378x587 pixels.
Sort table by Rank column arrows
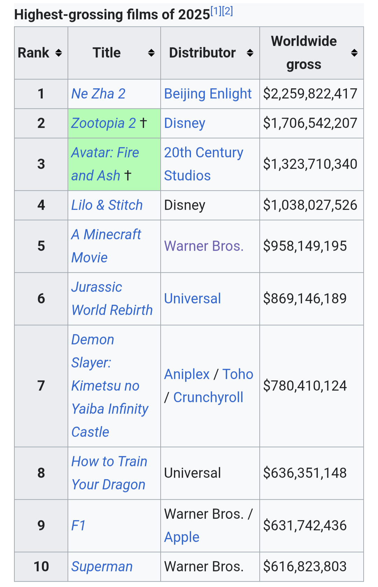click(59, 53)
